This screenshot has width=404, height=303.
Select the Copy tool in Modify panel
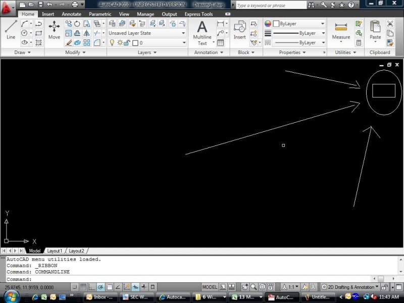pyautogui.click(x=68, y=24)
